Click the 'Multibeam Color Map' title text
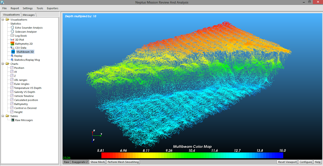This screenshot has width=323, height=166. 192,147
